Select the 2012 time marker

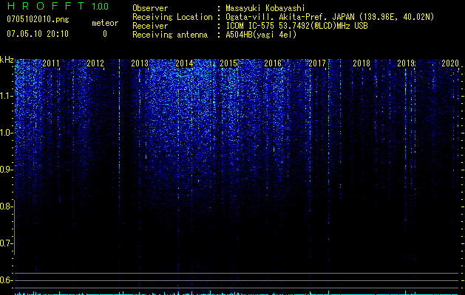pos(95,63)
